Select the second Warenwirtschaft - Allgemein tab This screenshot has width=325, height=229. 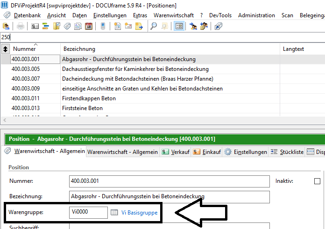click(122, 152)
